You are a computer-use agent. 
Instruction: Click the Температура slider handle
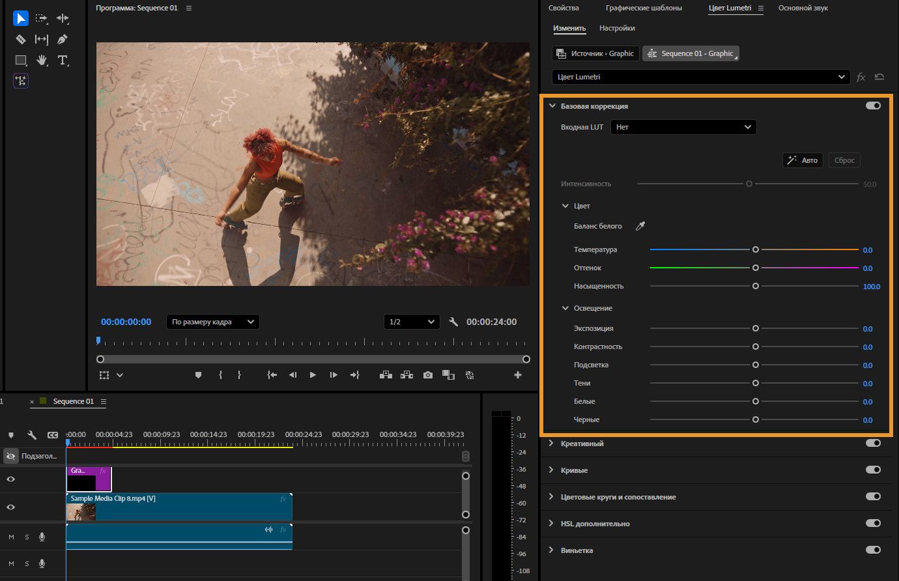[756, 249]
